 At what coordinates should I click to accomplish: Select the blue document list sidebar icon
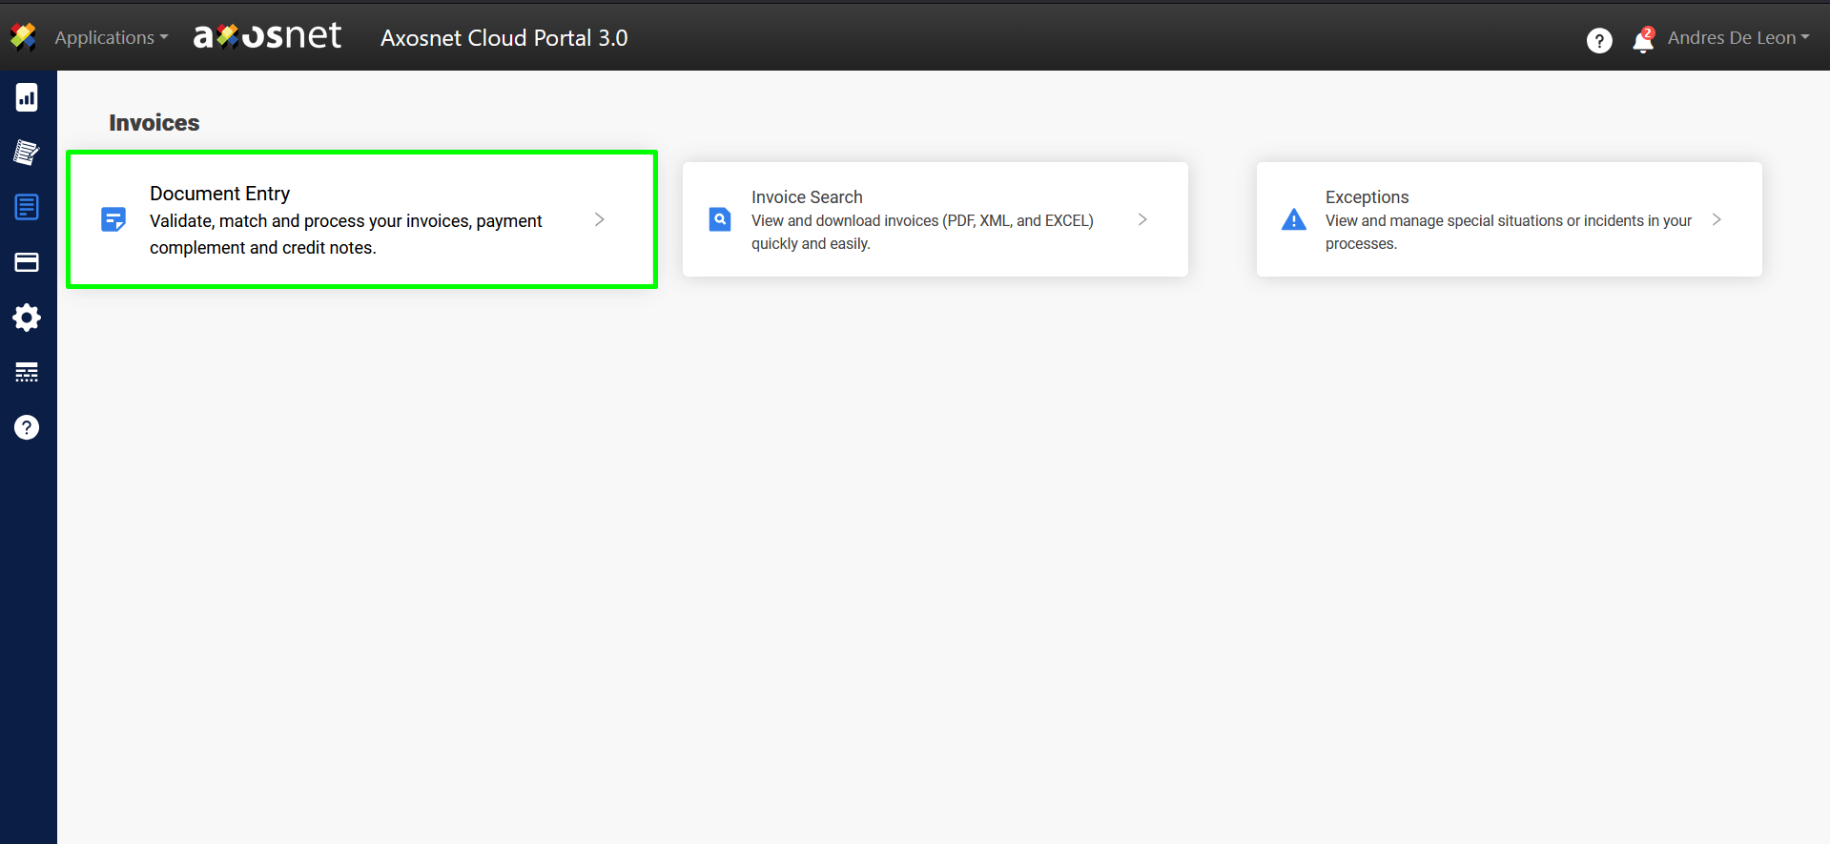point(27,207)
